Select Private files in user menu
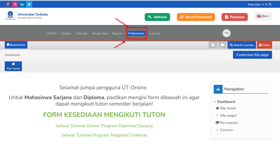 pos(100,33)
